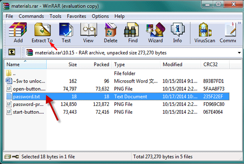Sort files by the Size column
The image size is (244, 164).
(x=63, y=64)
